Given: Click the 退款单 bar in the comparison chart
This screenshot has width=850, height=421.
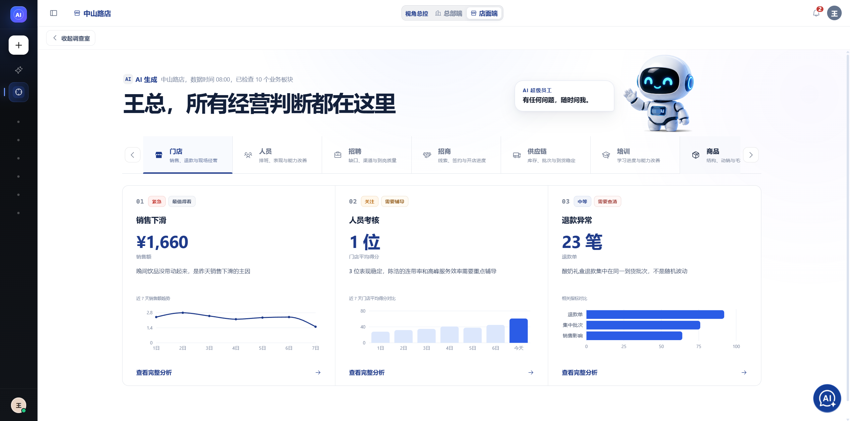Looking at the screenshot, I should coord(655,314).
